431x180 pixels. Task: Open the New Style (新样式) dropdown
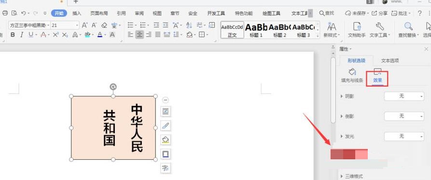[332, 30]
